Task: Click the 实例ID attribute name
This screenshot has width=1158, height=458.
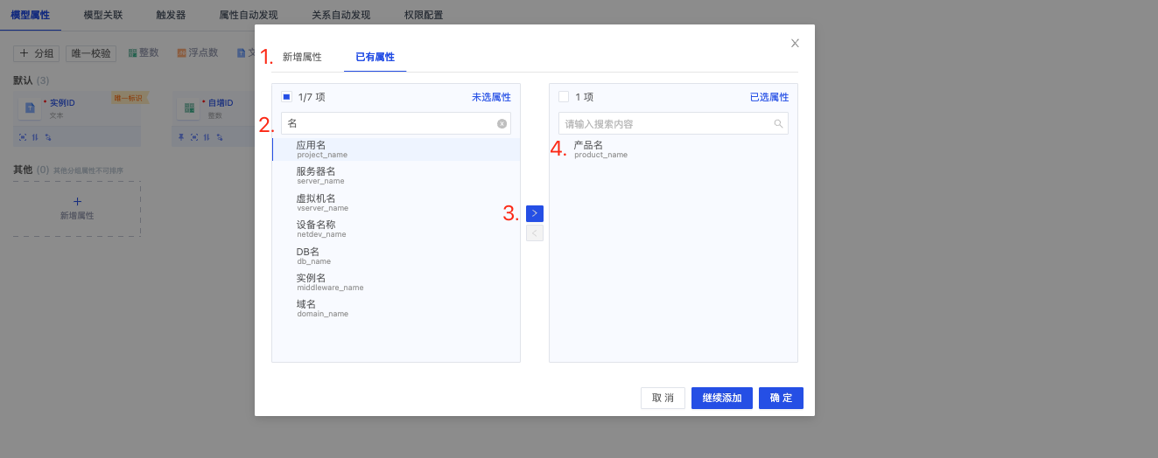Action: (61, 103)
